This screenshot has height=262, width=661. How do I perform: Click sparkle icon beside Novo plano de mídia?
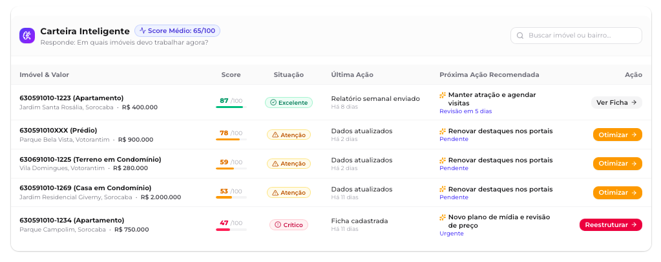pos(443,218)
